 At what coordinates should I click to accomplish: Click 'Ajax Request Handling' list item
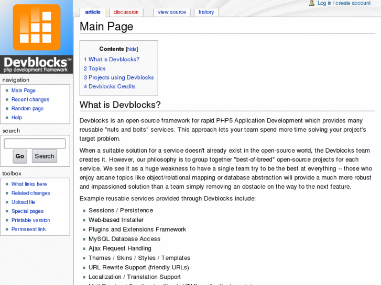120,248
